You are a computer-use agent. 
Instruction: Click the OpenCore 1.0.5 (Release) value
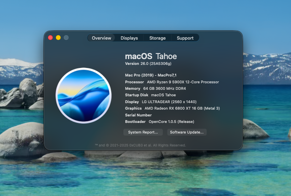(x=171, y=122)
